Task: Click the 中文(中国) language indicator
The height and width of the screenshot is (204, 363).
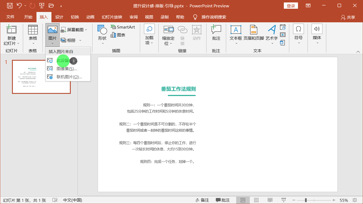Action: pos(73,200)
